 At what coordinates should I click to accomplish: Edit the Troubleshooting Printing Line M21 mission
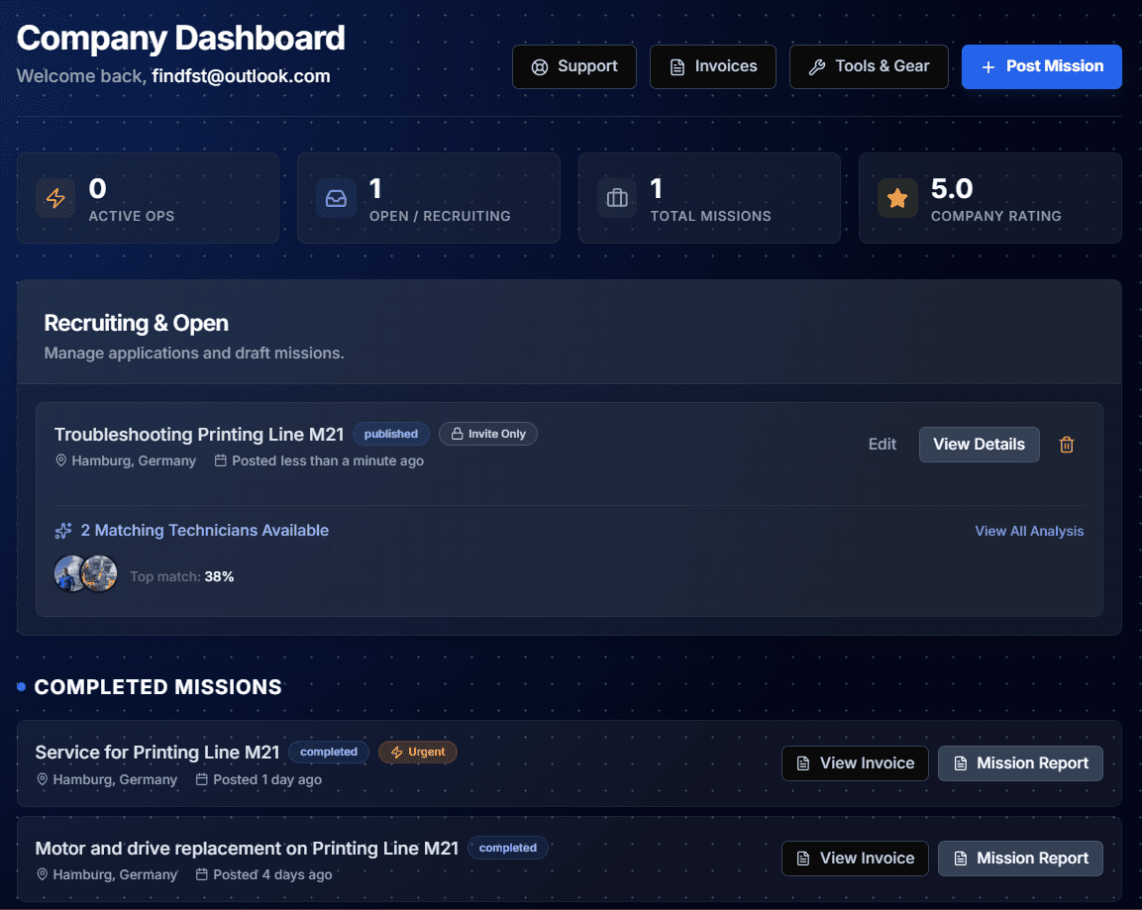pos(882,445)
